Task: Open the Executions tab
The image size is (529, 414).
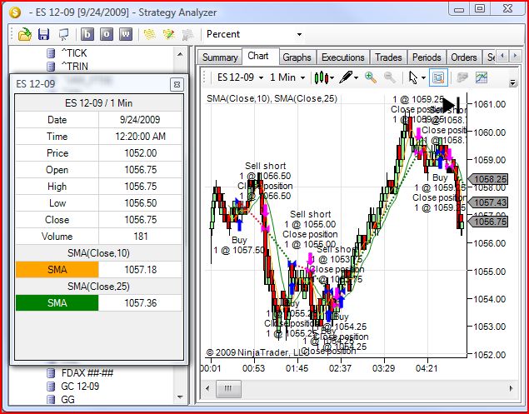Action: click(342, 57)
